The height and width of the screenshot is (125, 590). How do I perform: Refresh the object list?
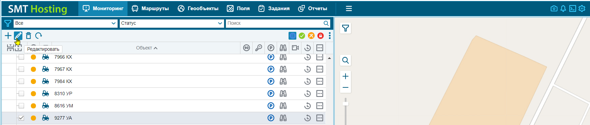[x=39, y=36]
